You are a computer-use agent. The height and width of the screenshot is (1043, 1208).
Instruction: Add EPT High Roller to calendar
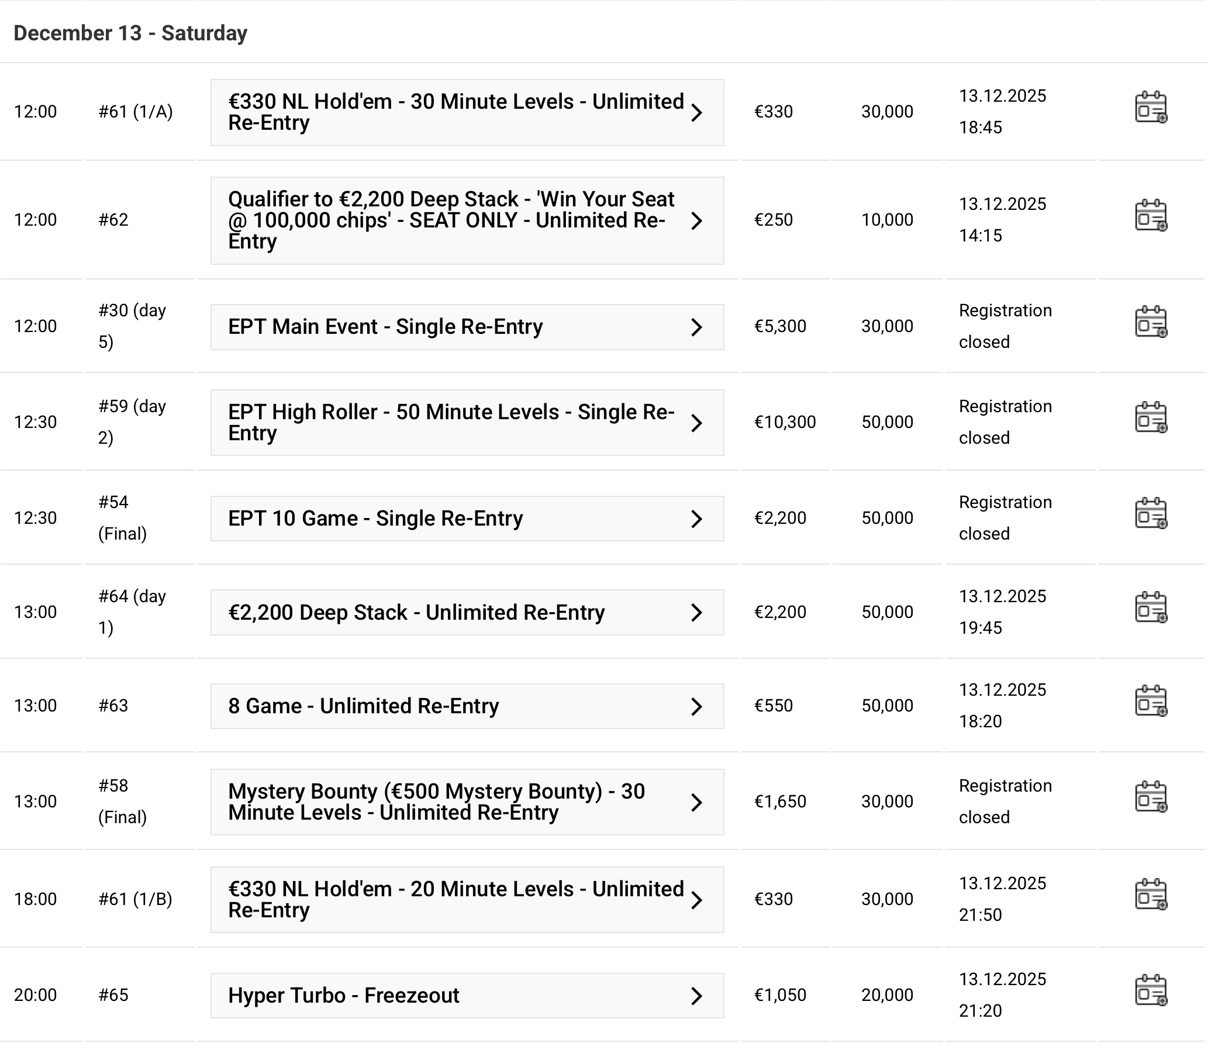1150,418
